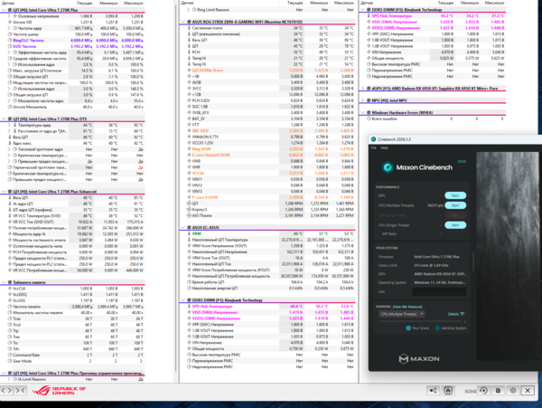The height and width of the screenshot is (408, 542).
Task: Open HWiNFO sensor settings gear
Action: pyautogui.click(x=513, y=391)
